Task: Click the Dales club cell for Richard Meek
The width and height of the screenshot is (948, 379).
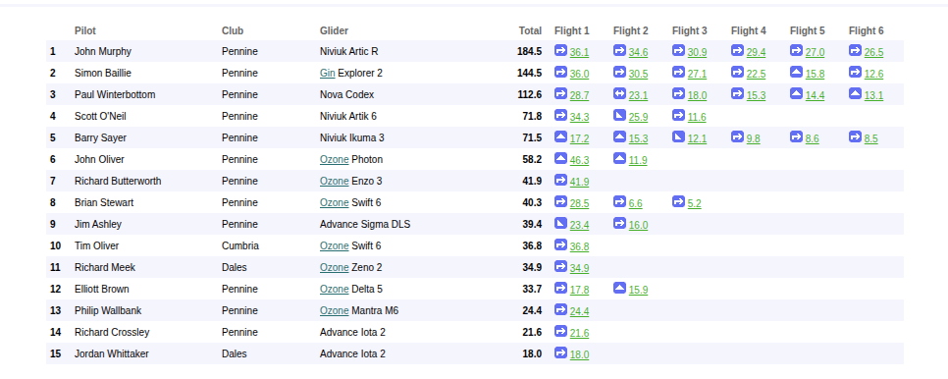Action: tap(234, 268)
